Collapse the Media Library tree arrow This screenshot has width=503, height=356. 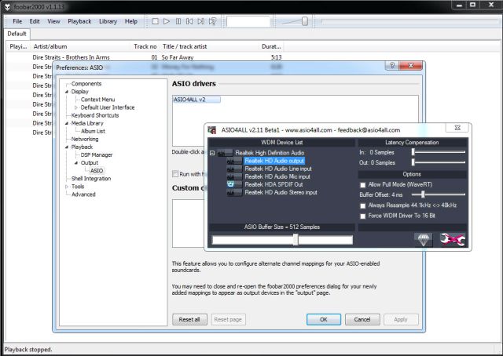point(67,123)
